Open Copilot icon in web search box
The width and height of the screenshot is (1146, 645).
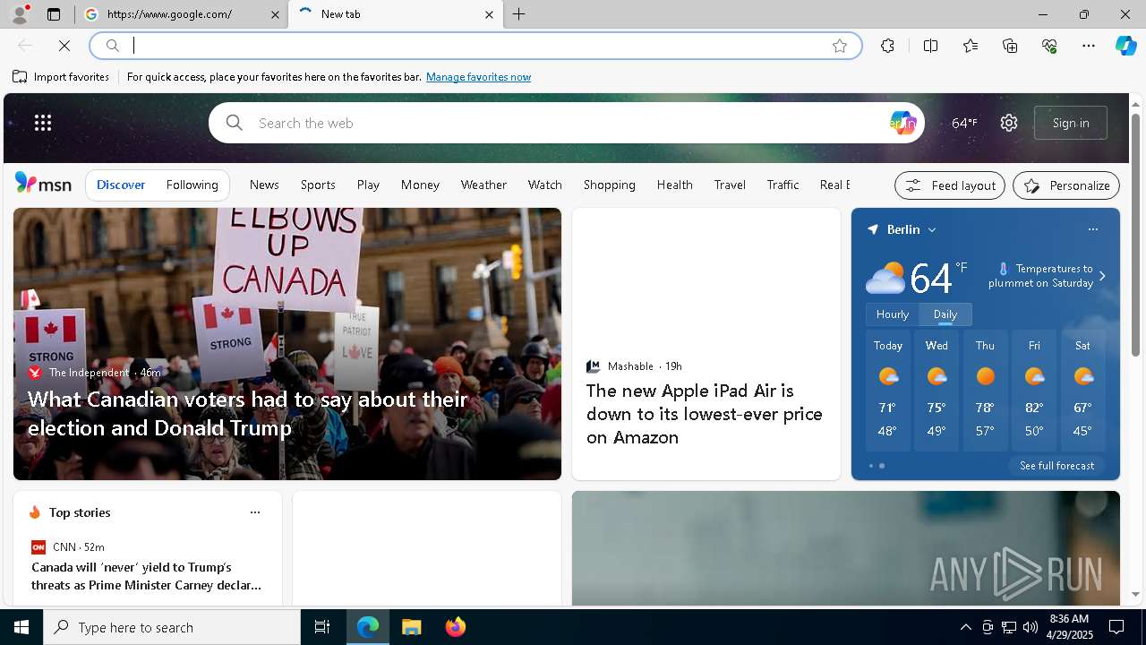(x=902, y=123)
